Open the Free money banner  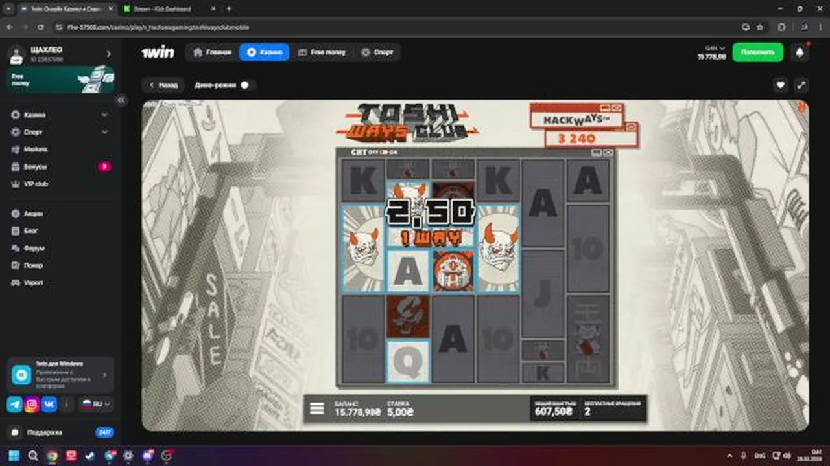point(60,80)
